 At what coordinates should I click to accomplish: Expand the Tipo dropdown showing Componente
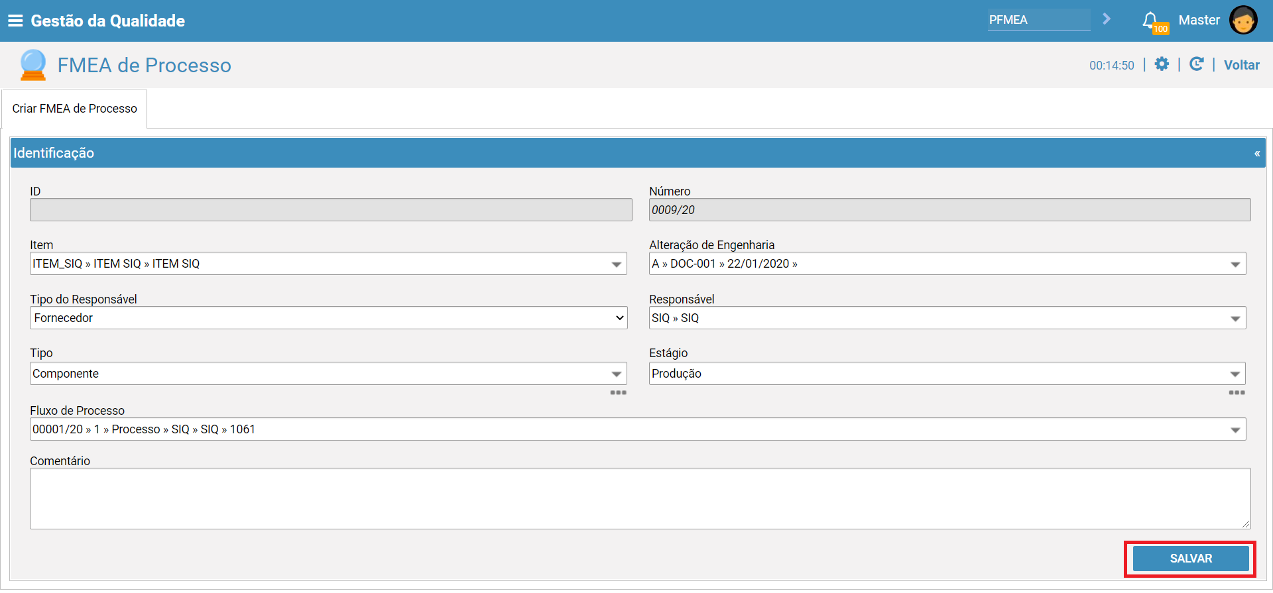point(616,374)
